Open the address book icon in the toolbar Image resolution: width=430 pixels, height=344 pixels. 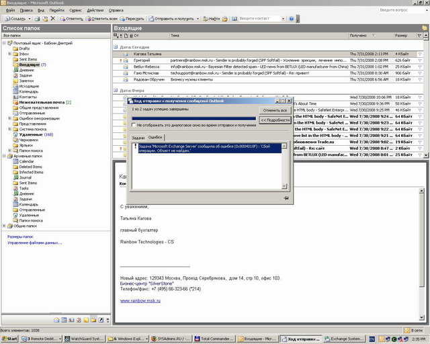234,19
